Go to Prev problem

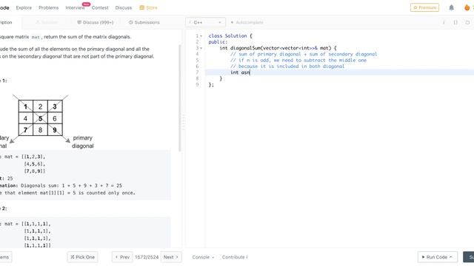[x=122, y=257]
